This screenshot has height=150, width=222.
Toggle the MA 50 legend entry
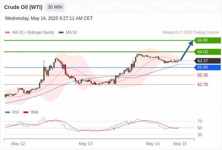(x=68, y=33)
